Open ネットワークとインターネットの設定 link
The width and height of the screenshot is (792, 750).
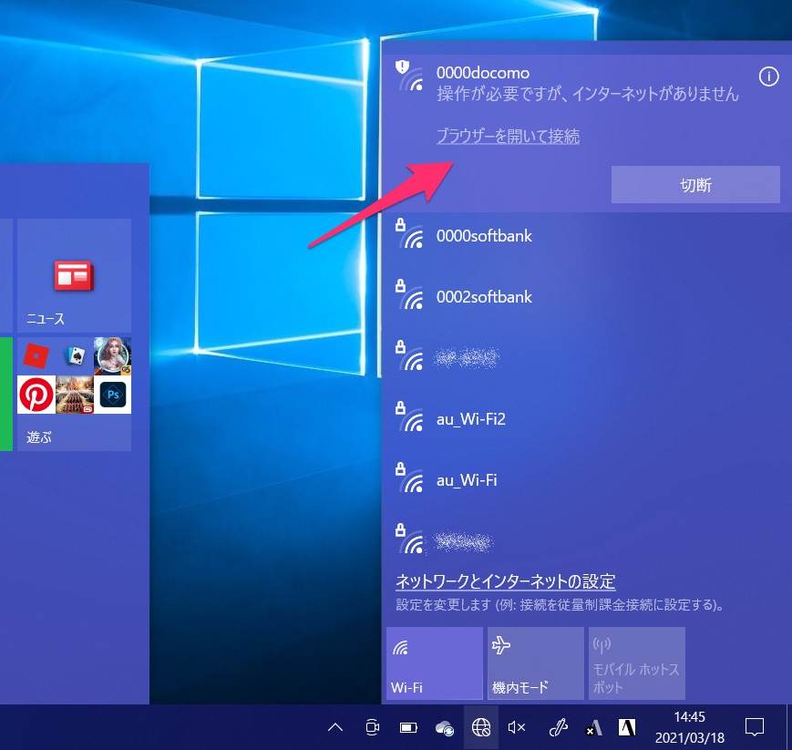(x=505, y=581)
